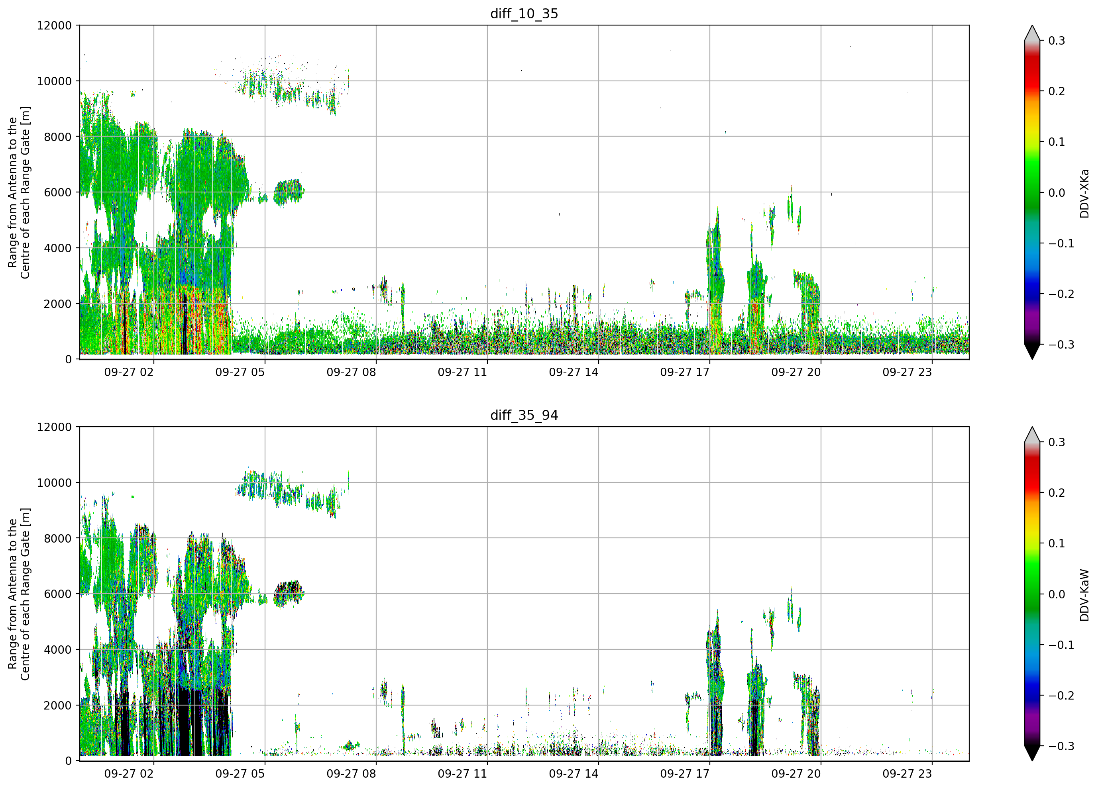Click the 09-27 08 label under diff_35_94
The width and height of the screenshot is (1098, 788).
click(x=351, y=774)
